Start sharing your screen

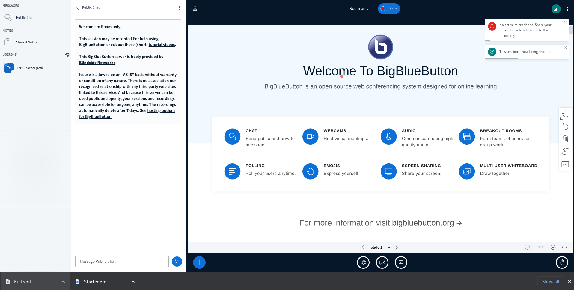(x=401, y=262)
